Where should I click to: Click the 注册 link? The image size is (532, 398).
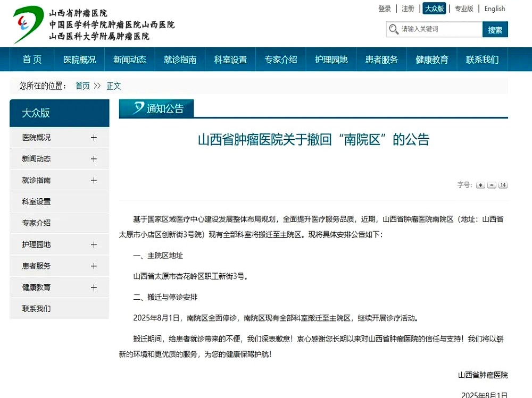(408, 9)
